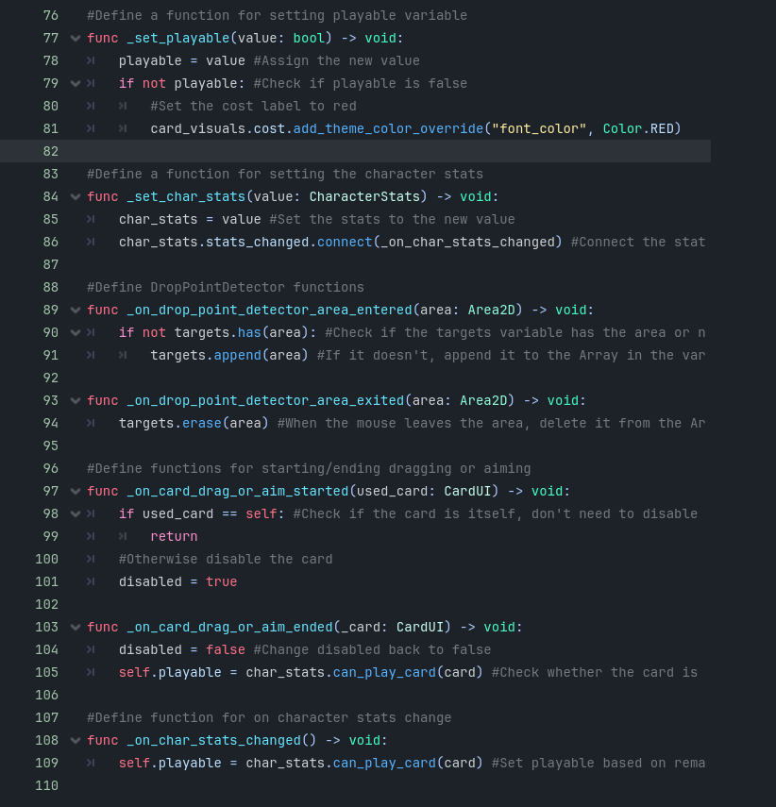Click comment '#Define function for on character stats change'

[269, 717]
